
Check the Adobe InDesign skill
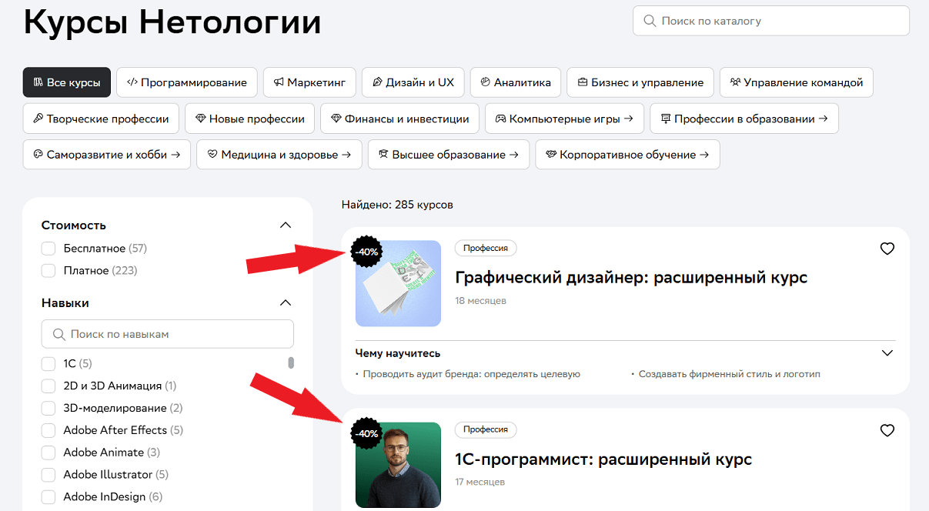click(48, 497)
